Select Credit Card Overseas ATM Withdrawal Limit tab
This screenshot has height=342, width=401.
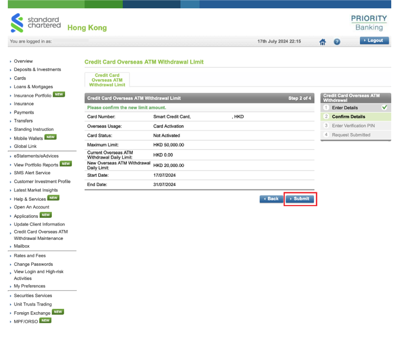click(107, 80)
